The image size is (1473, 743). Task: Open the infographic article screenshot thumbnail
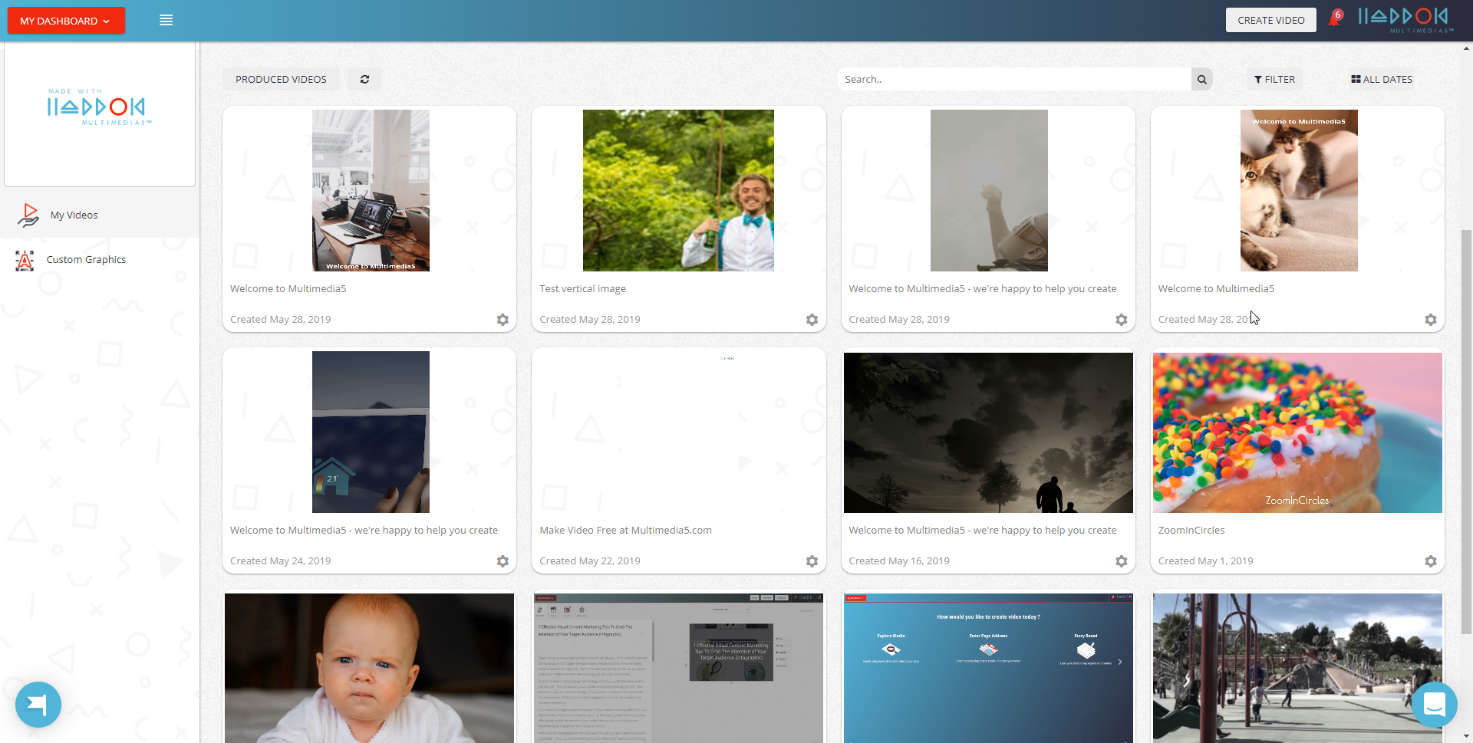click(679, 668)
